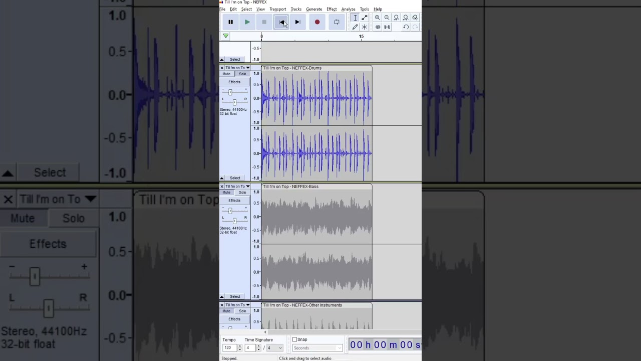This screenshot has width=641, height=361.
Task: Open the Other Instruments track name dropdown
Action: coord(237,305)
